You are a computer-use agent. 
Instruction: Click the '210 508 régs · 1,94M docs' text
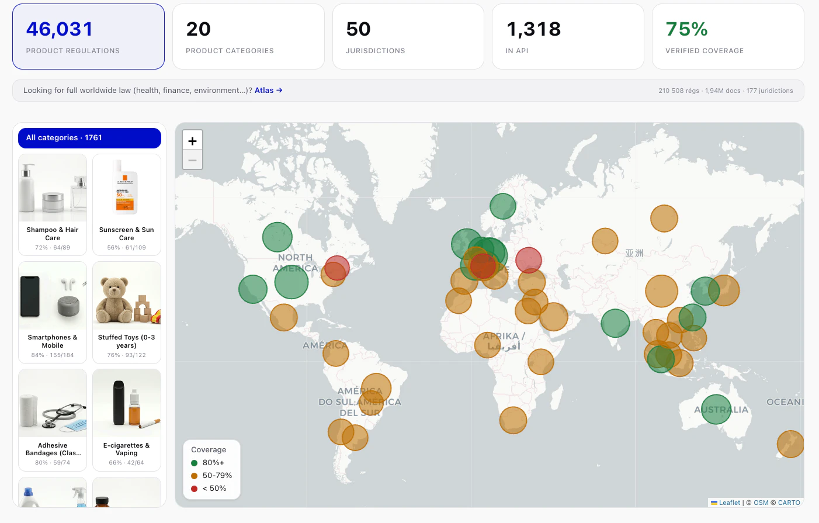point(699,91)
